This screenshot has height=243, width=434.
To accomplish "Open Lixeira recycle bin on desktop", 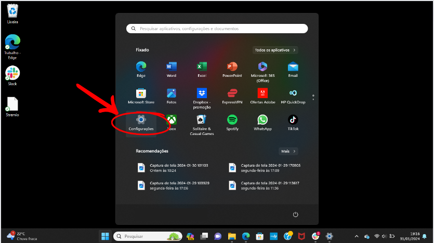I will pos(12,14).
